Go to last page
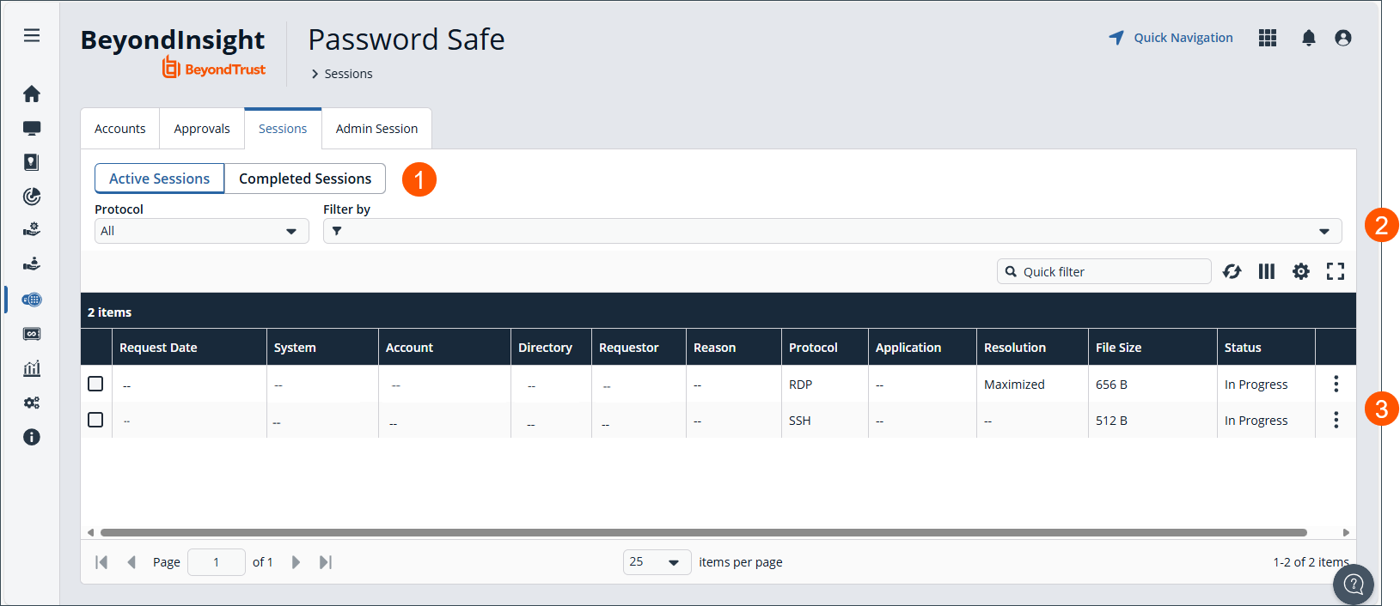This screenshot has height=606, width=1400. [x=326, y=562]
